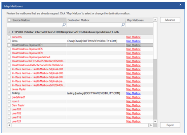Check the testing mailbox checkbox
The width and height of the screenshot is (187, 135).
pyautogui.click(x=9, y=93)
